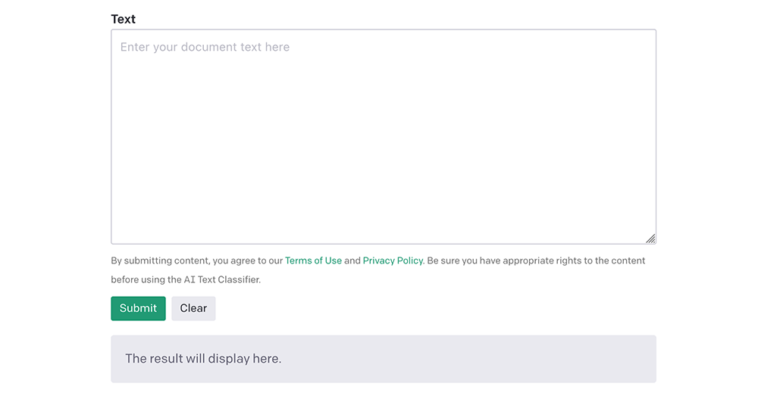Follow the green Privacy Policy hyperlink
The width and height of the screenshot is (758, 399).
[x=393, y=261]
